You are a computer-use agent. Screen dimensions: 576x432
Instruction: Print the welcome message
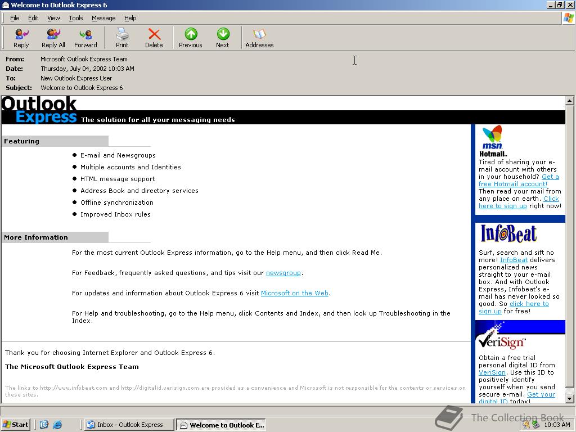122,38
